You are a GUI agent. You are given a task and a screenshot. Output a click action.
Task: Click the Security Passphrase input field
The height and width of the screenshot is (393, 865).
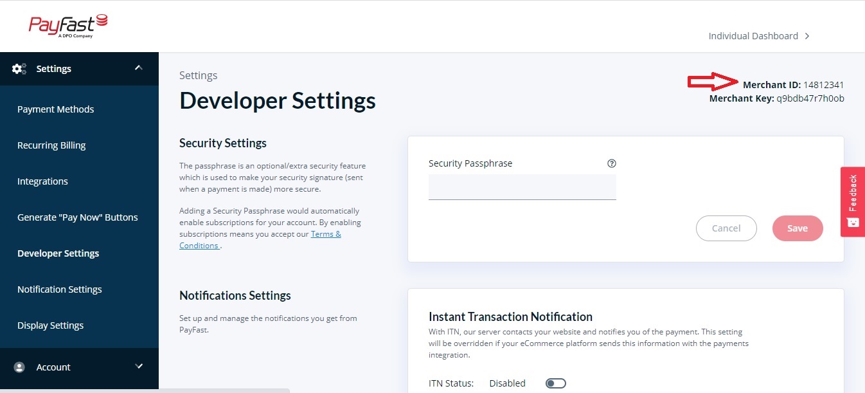(x=522, y=187)
